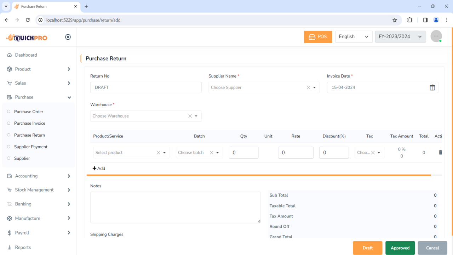Select the Product icon in the sidebar
Image resolution: width=453 pixels, height=255 pixels.
pos(9,69)
